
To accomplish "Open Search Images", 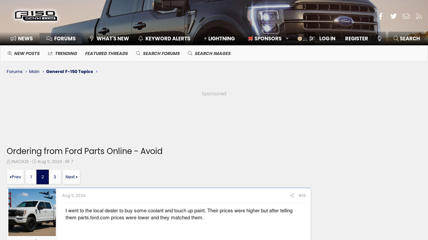I will [x=209, y=54].
